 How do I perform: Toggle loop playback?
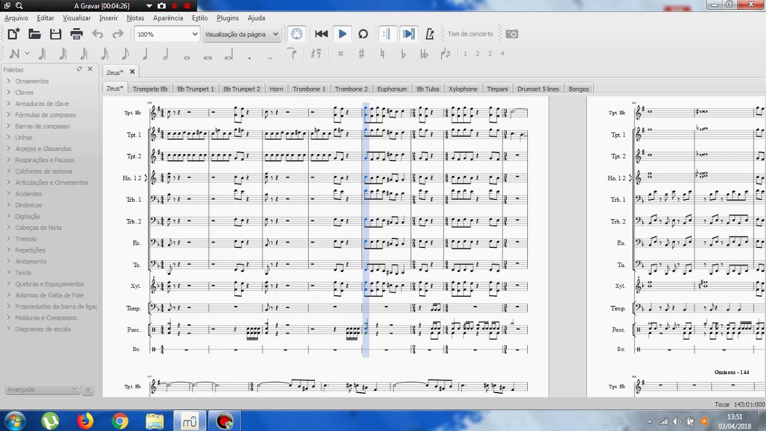(x=363, y=34)
